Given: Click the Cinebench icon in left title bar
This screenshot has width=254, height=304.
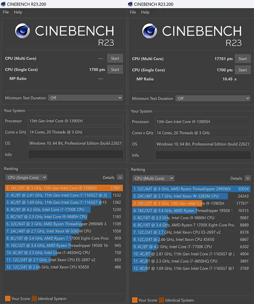Looking at the screenshot, I should pos(3,4).
